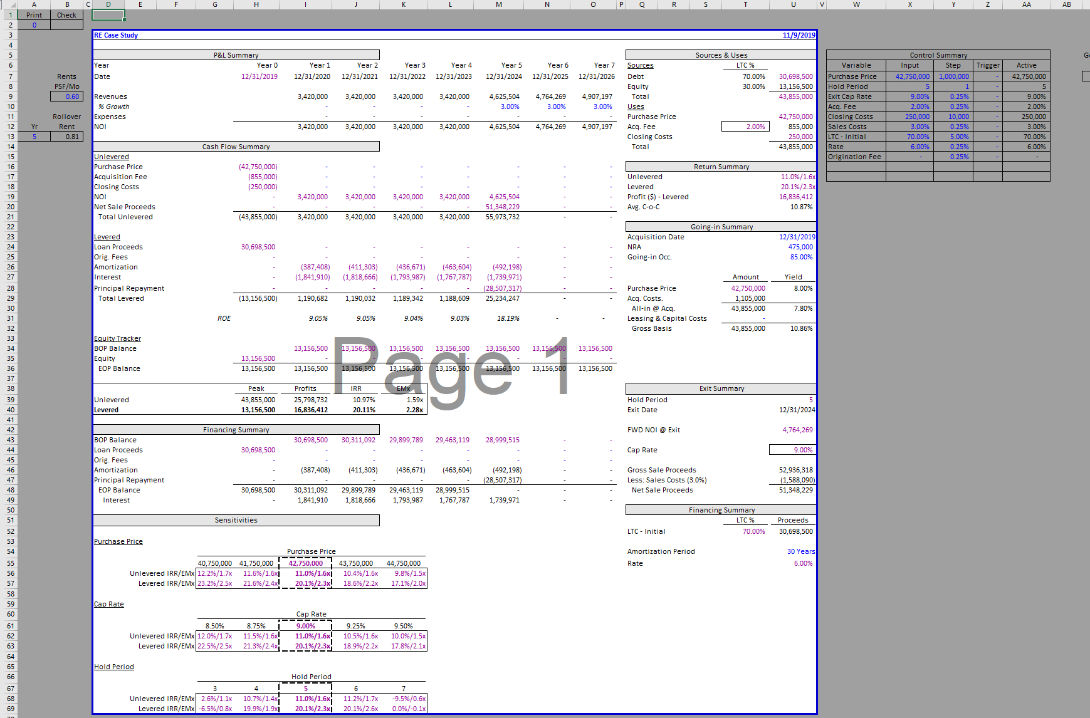Click the 9.50% cap rate sensitivity header
Image resolution: width=1090 pixels, height=718 pixels.
[x=404, y=626]
